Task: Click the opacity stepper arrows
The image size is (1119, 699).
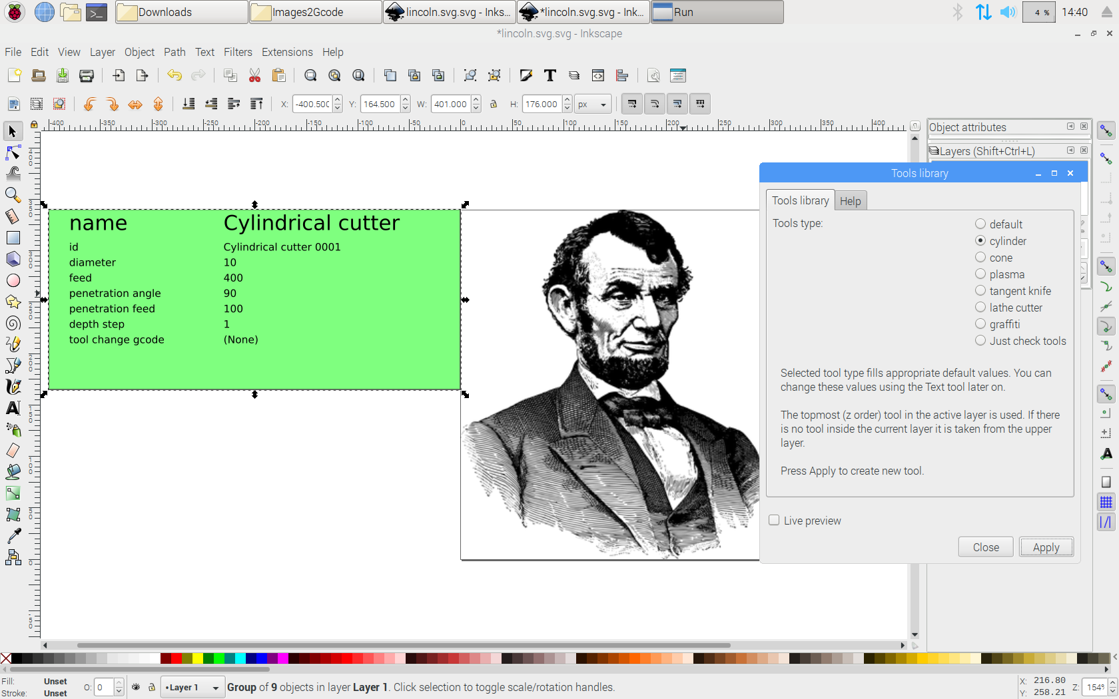Action: (119, 687)
